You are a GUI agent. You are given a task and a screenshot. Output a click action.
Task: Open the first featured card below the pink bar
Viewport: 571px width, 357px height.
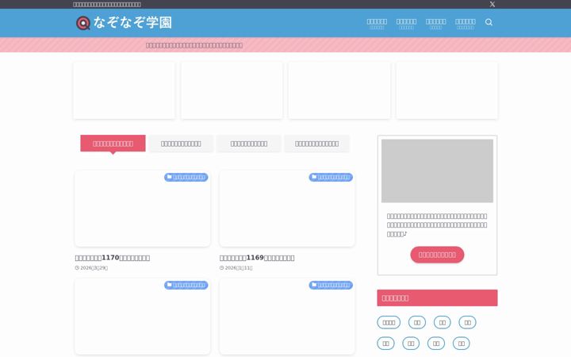(125, 90)
